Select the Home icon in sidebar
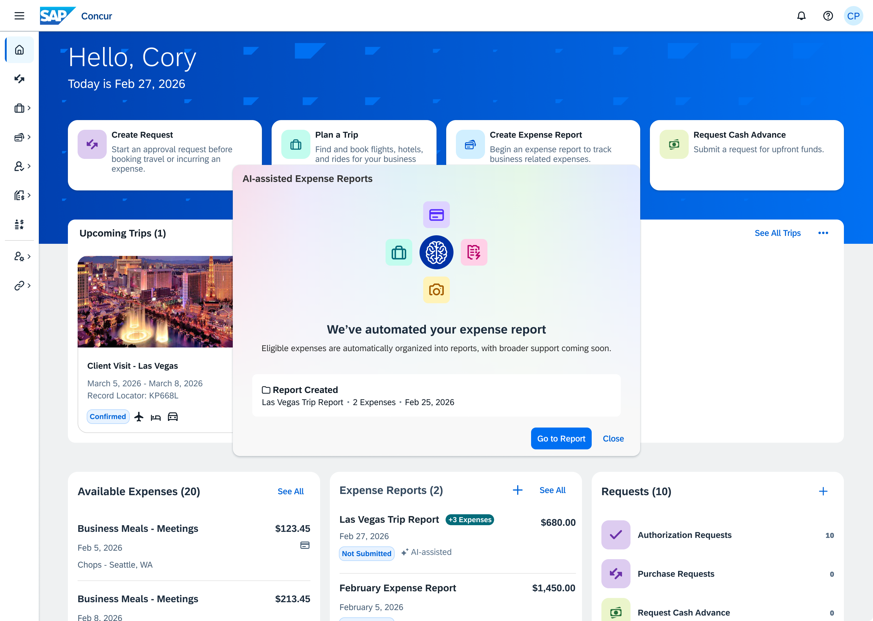 [x=19, y=50]
